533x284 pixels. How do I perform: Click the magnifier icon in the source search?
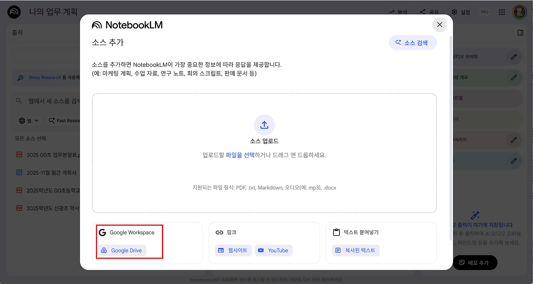tap(18, 101)
